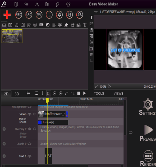Show video resources tab icon
156x167 pixels.
(4, 25)
